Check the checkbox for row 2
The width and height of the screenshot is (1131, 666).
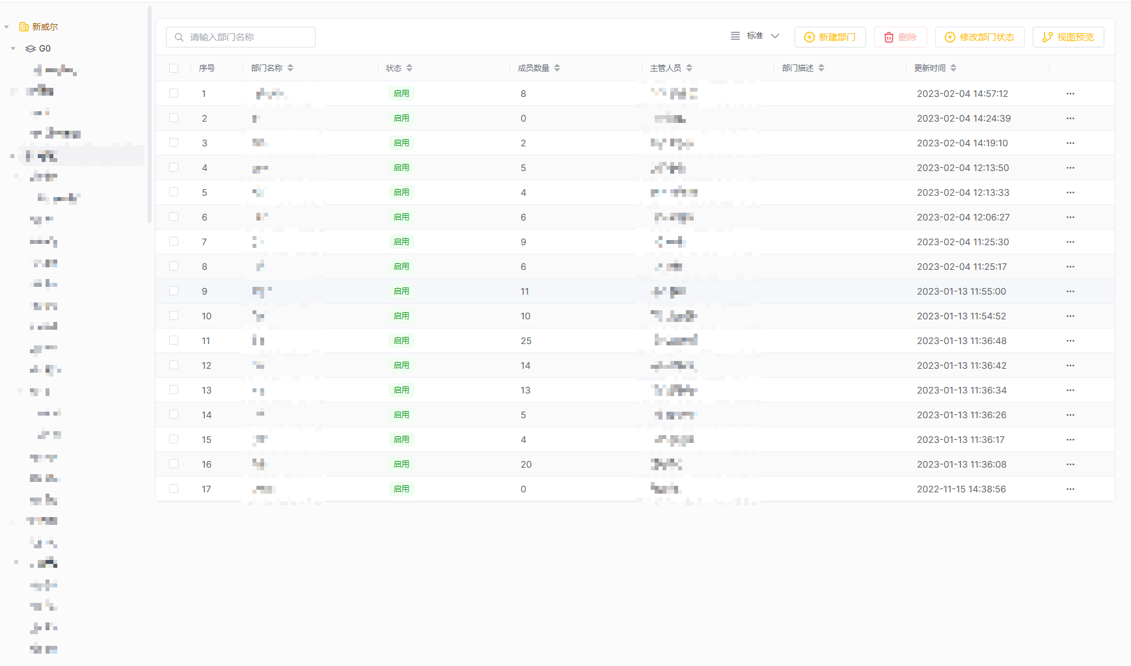(174, 118)
